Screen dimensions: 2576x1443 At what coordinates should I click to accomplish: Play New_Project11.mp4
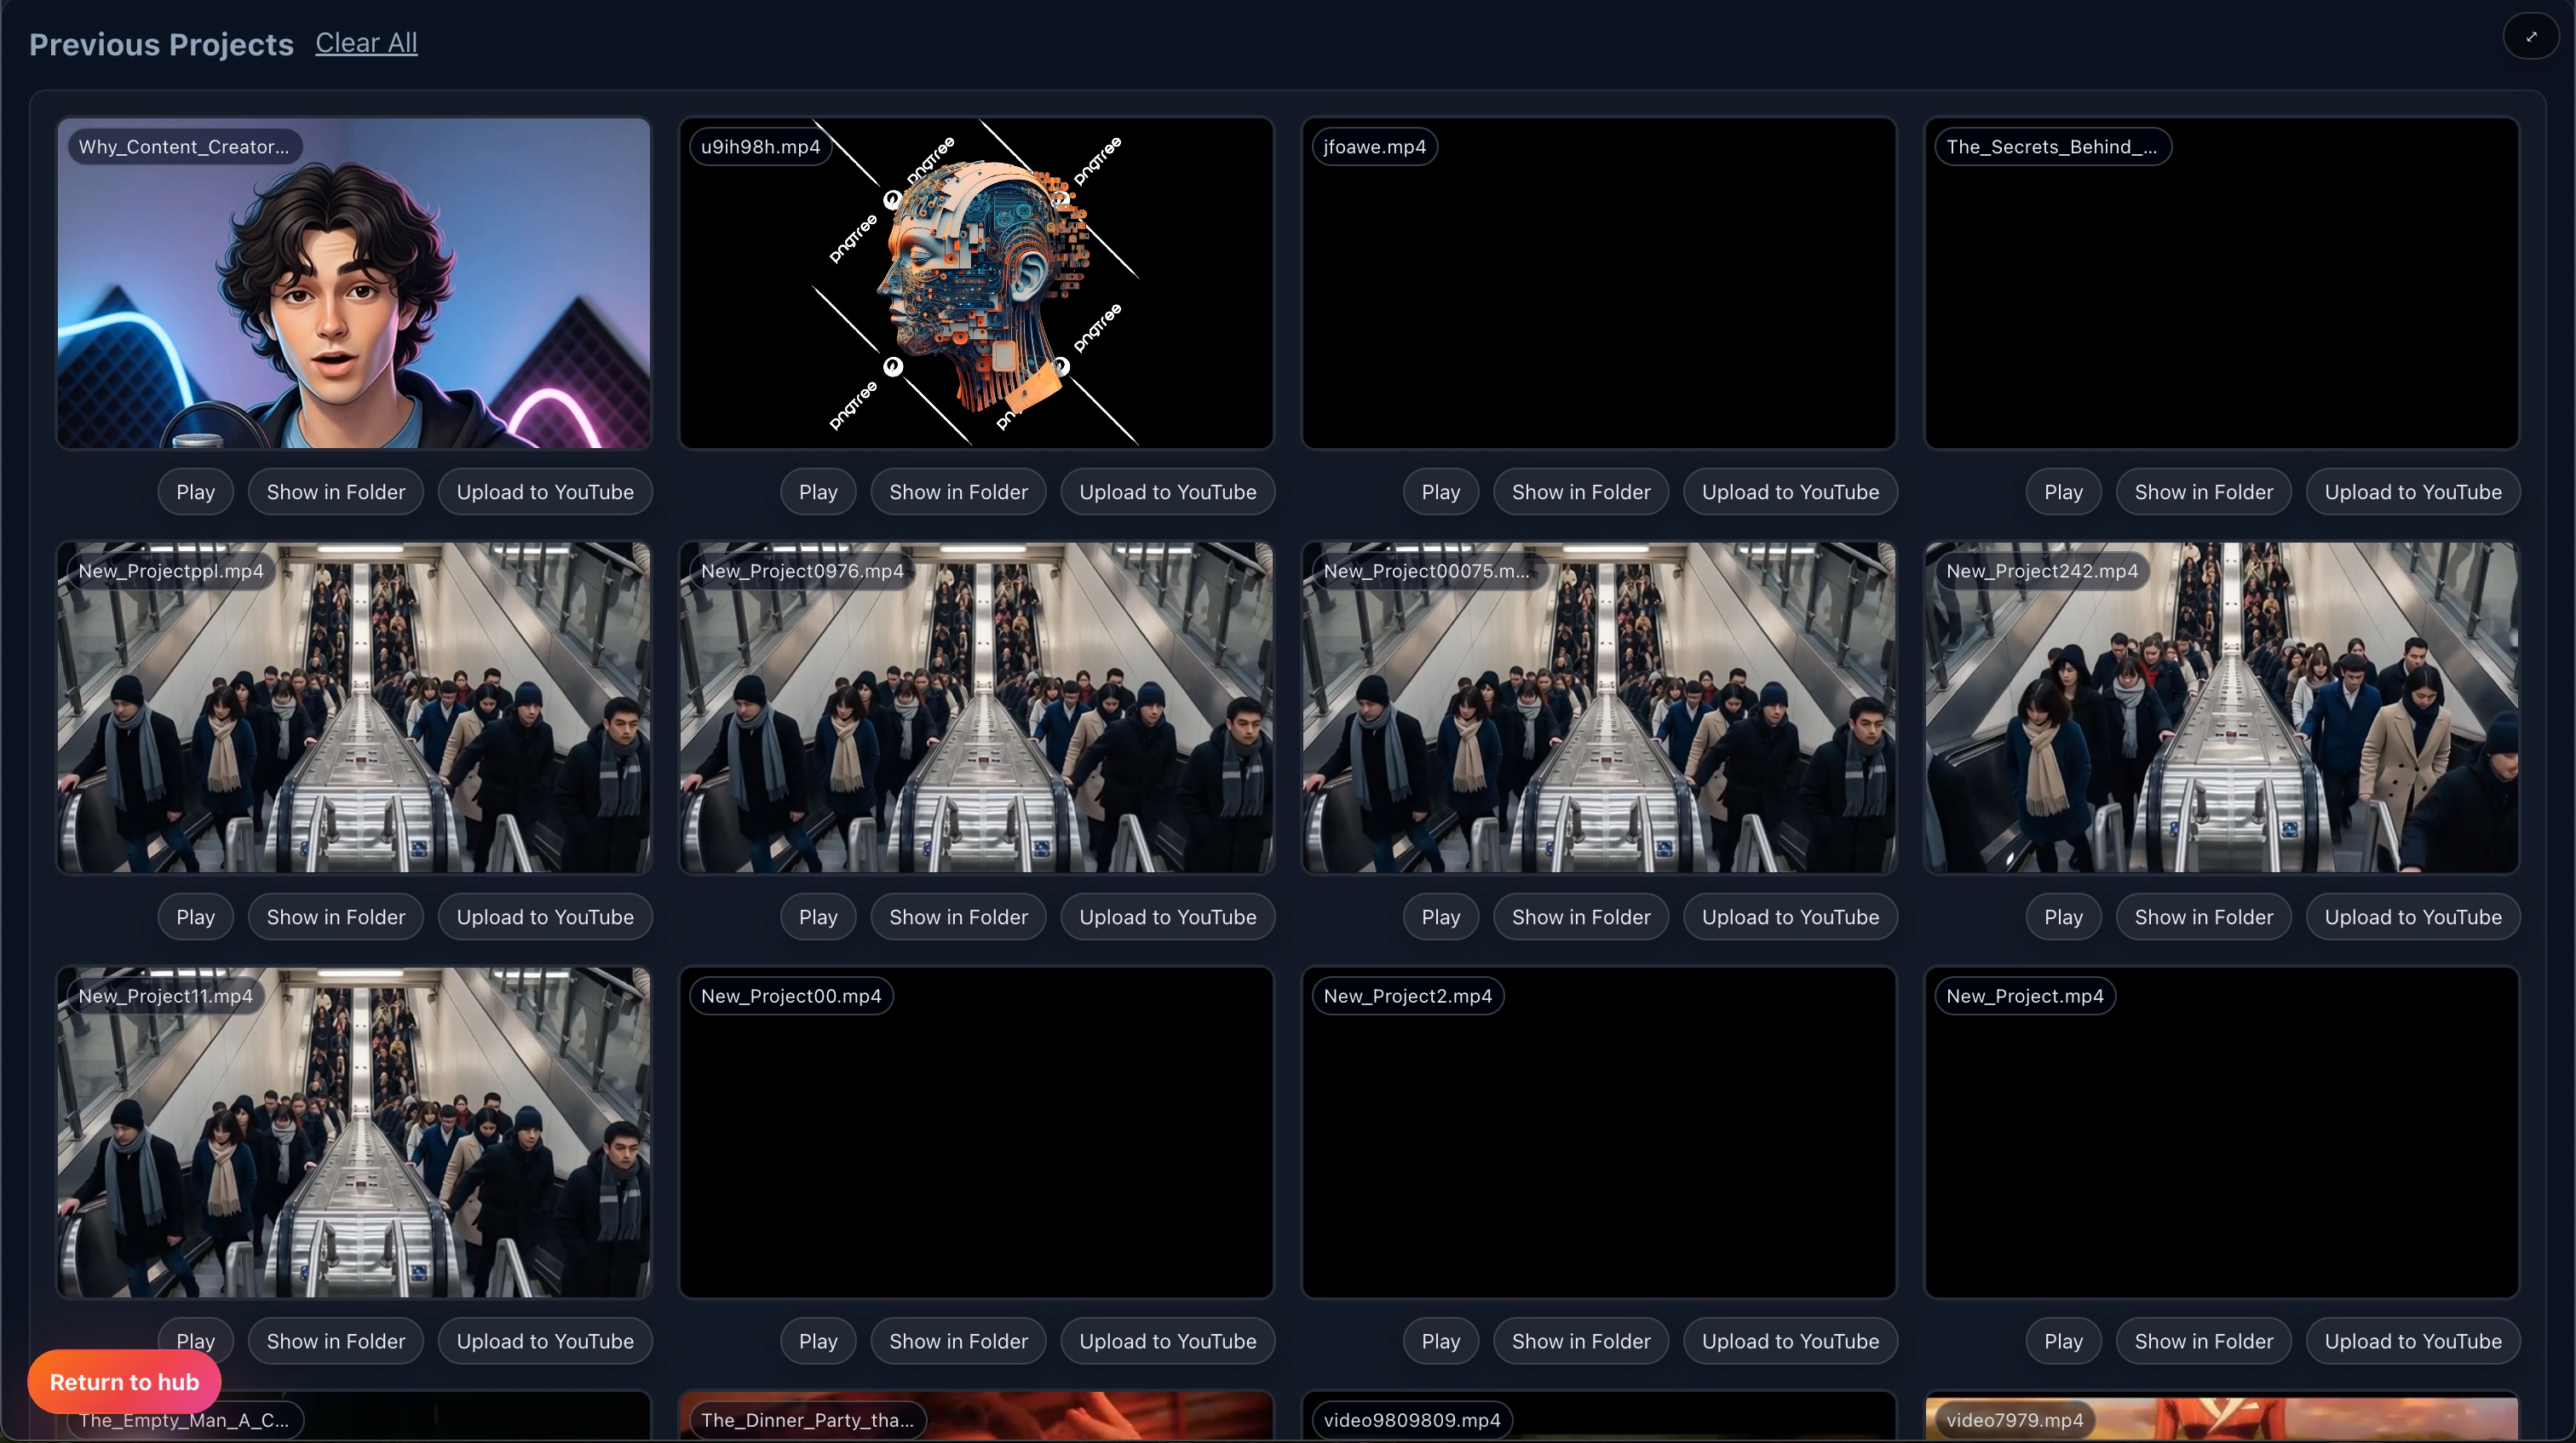196,1340
